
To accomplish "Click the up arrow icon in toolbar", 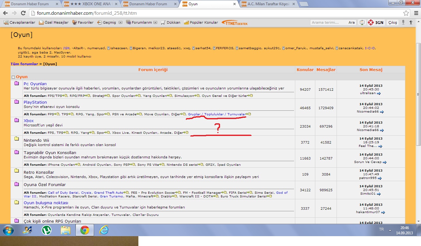I will click(411, 22).
